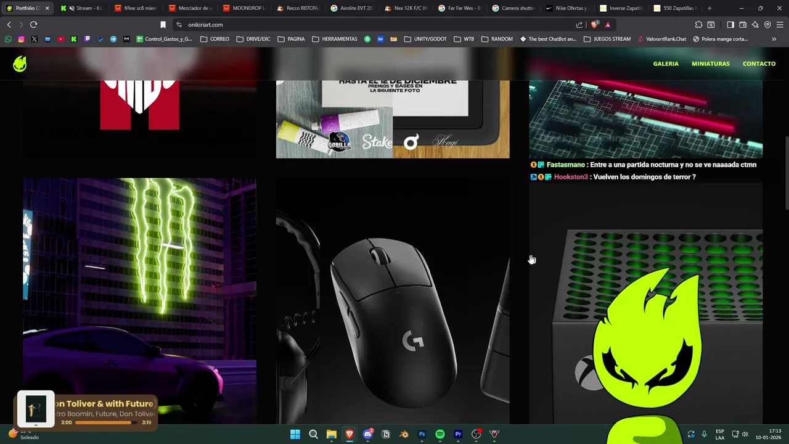The height and width of the screenshot is (444, 789).
Task: Open the Polera manga corta bookmark
Action: point(720,39)
